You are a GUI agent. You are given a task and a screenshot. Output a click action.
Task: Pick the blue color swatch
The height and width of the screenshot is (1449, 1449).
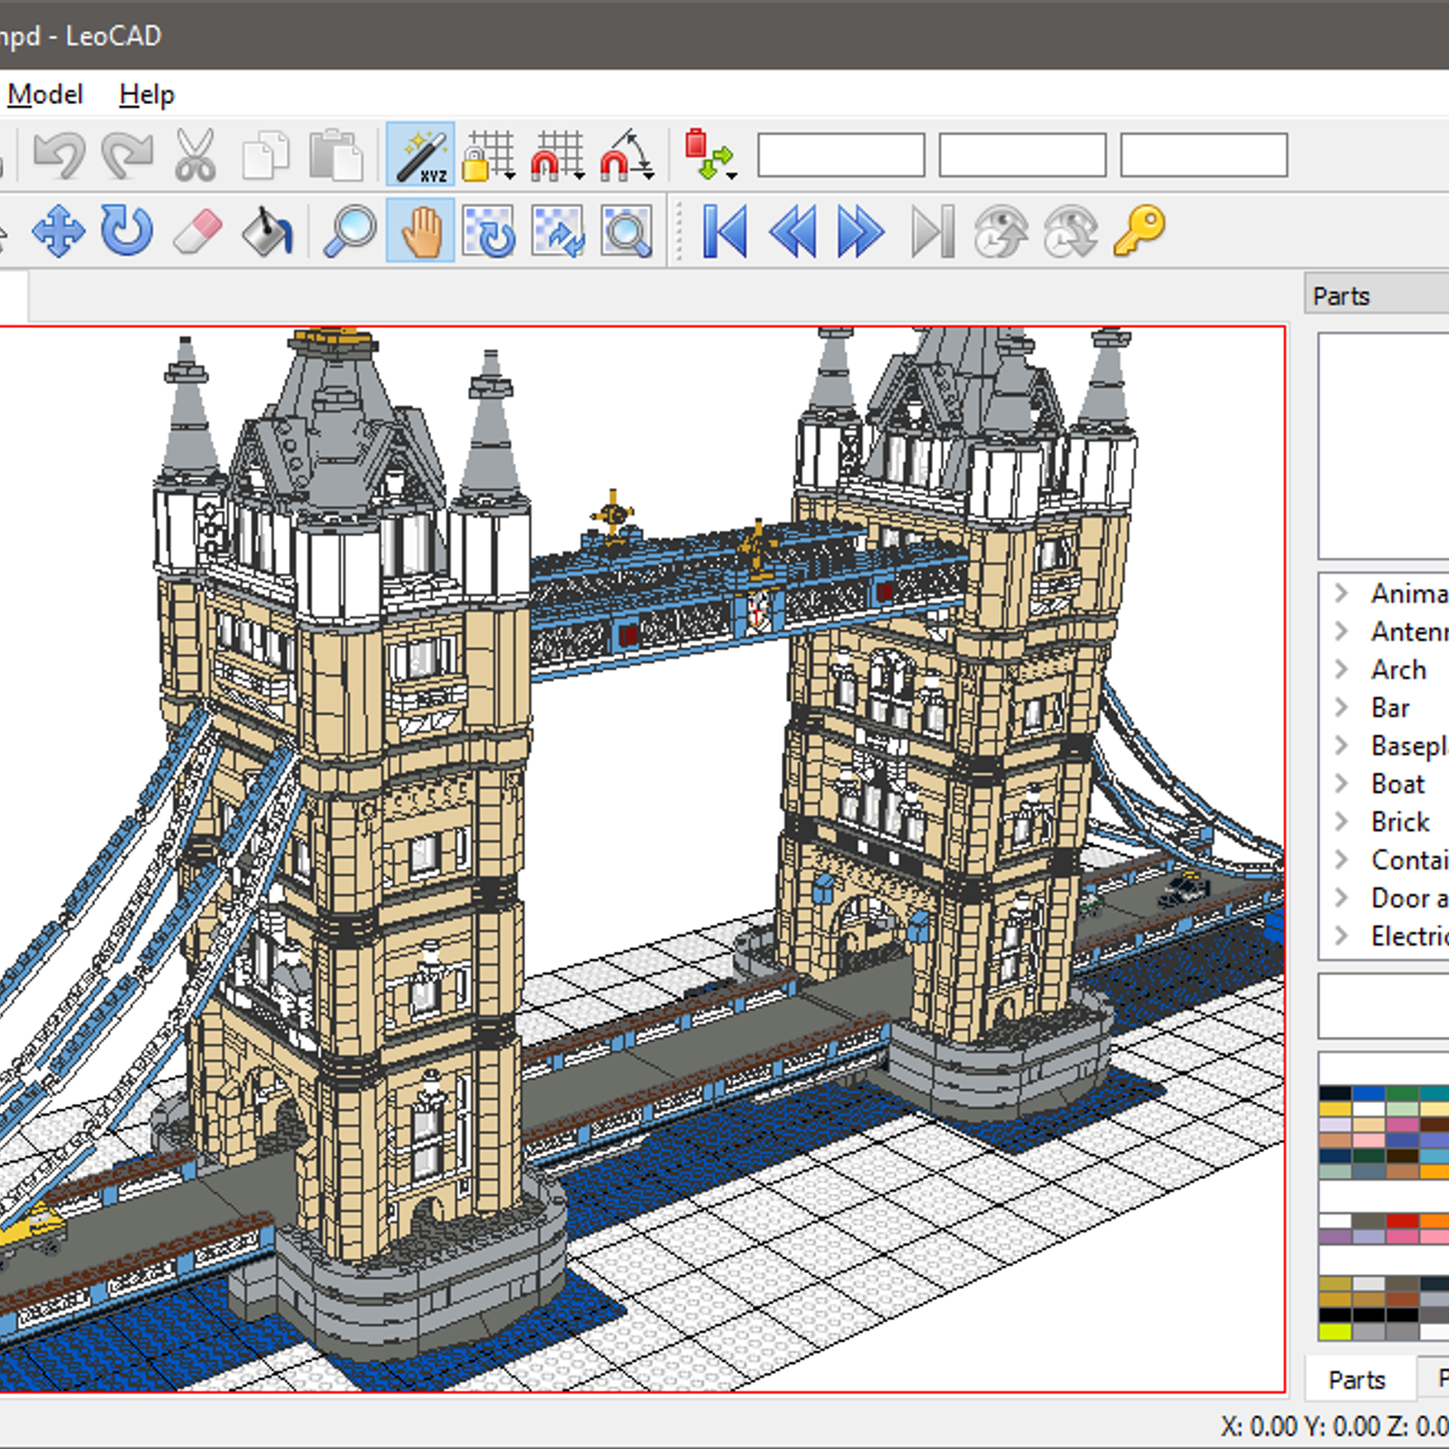pos(1368,1093)
